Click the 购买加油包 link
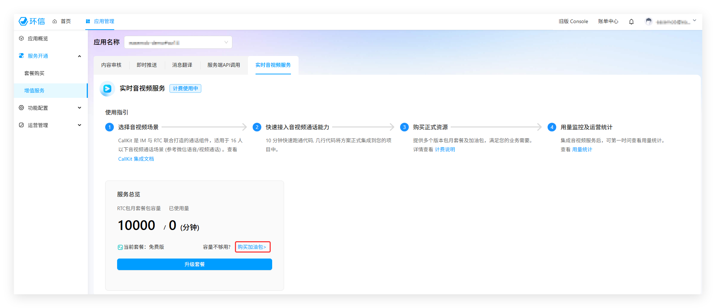Viewport: 716px width, 308px height. (252, 247)
